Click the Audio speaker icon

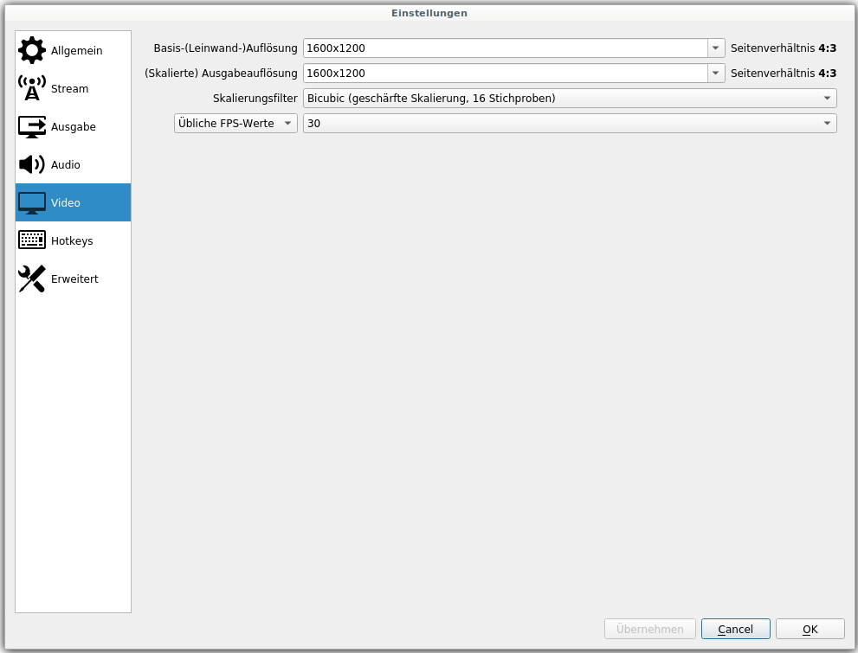(32, 164)
